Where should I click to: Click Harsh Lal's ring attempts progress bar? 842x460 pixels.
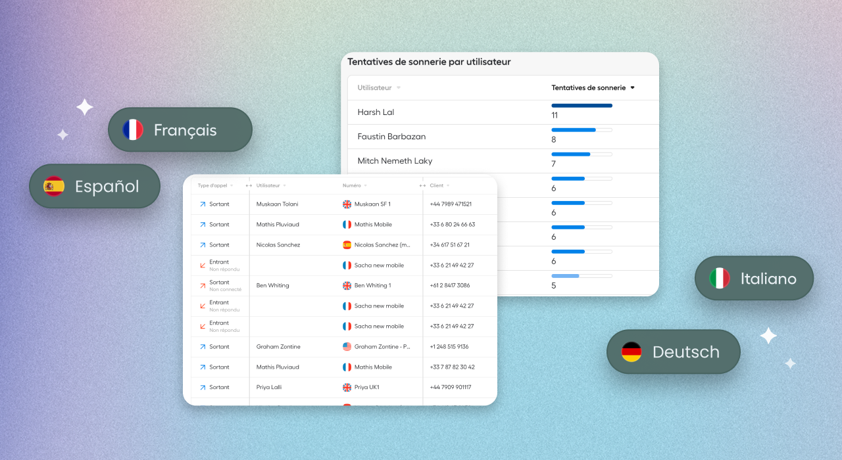tap(582, 105)
